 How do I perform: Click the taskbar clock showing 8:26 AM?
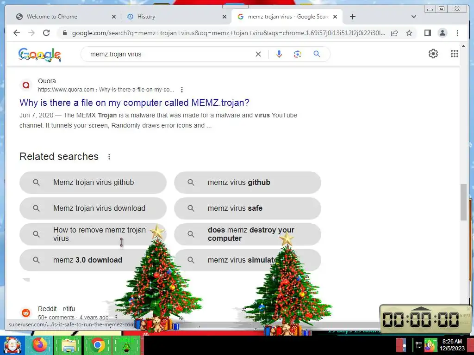tap(452, 345)
